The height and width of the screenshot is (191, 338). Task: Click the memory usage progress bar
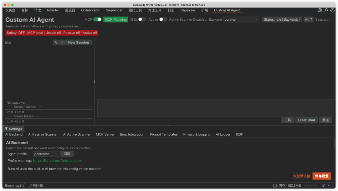pos(310,186)
